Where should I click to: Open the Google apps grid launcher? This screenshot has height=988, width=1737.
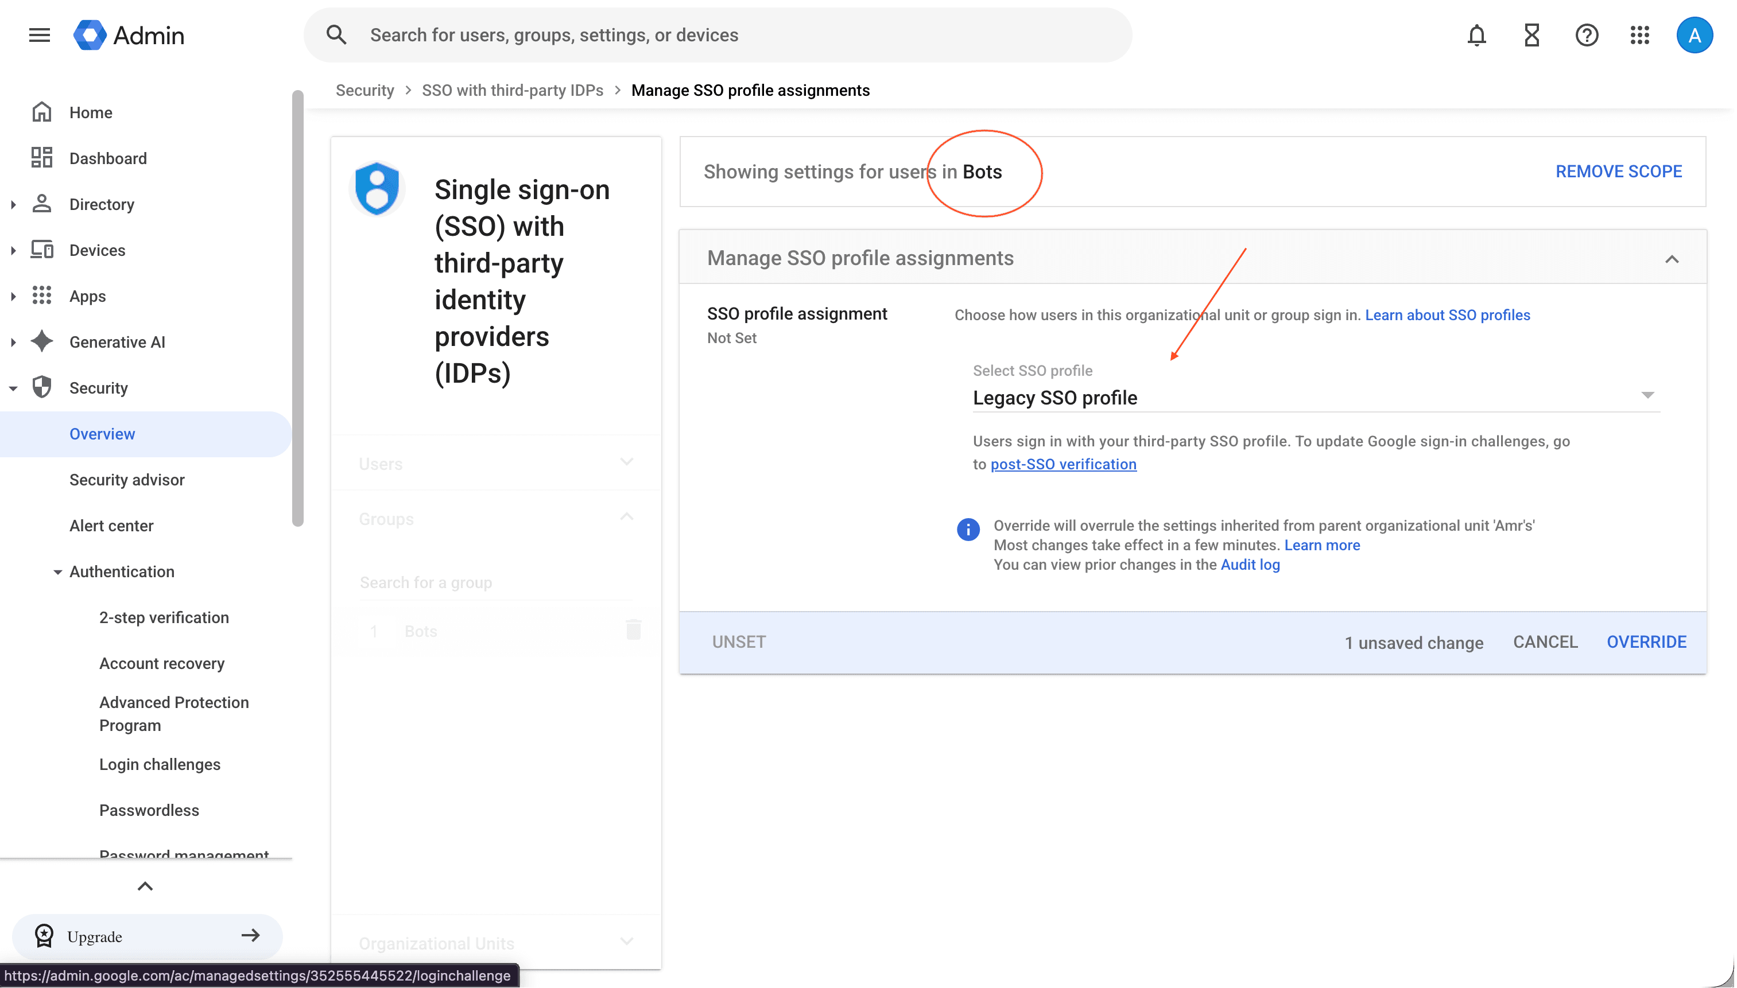click(x=1641, y=34)
